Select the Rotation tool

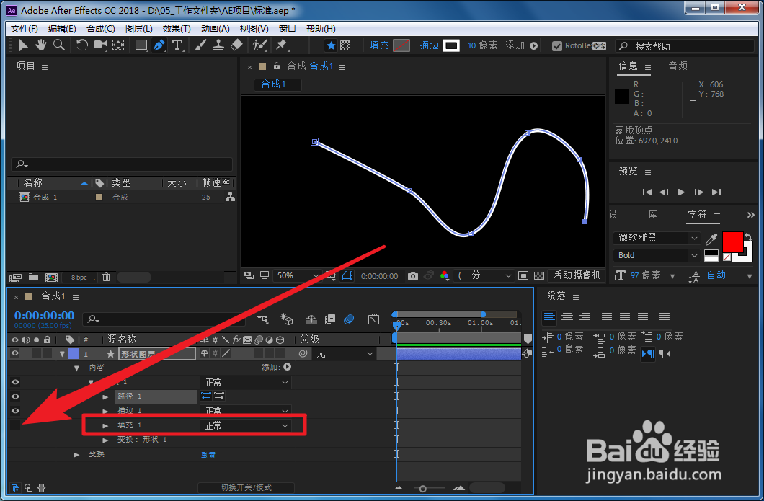(82, 45)
